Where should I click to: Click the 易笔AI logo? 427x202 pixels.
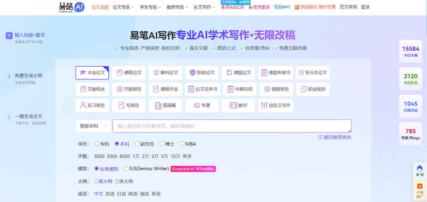click(x=72, y=7)
